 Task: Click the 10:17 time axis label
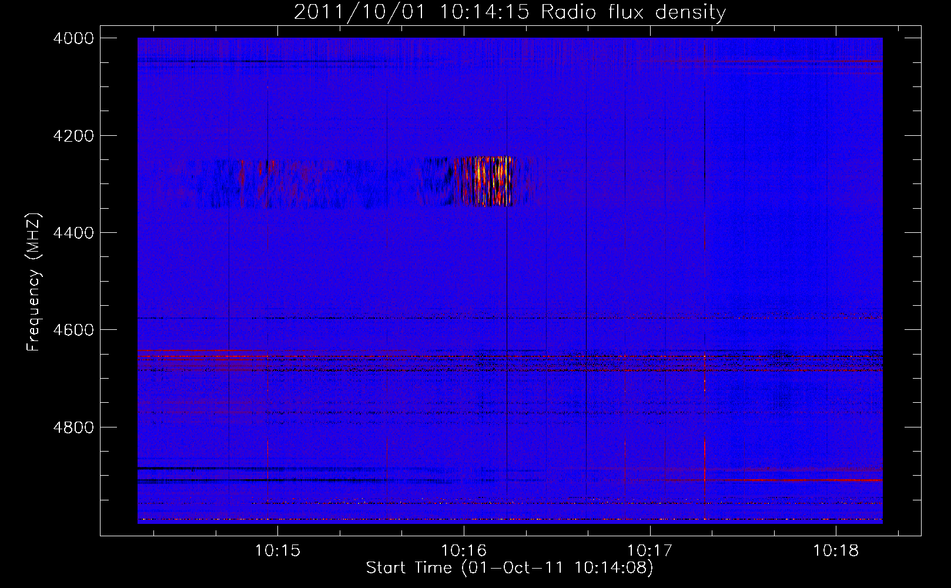coord(649,551)
